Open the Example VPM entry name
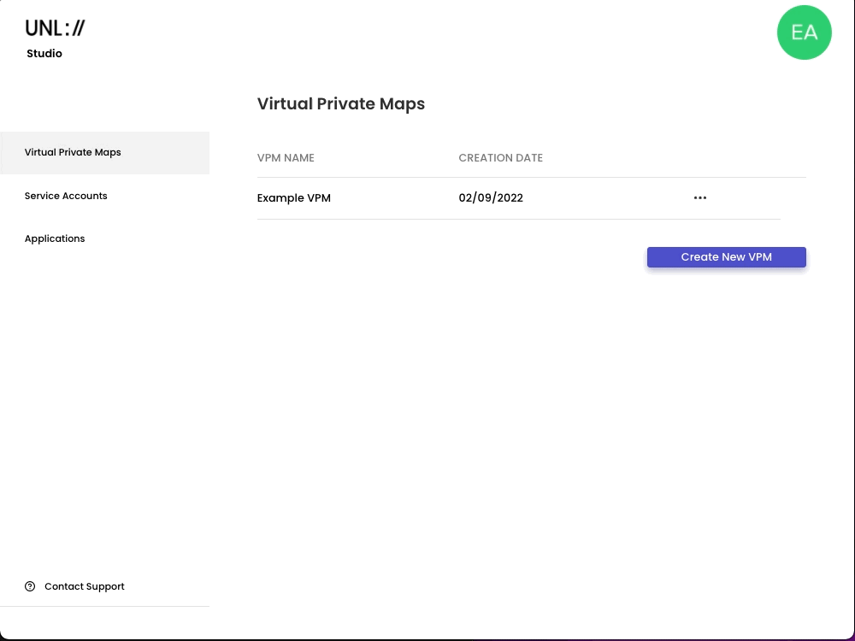The image size is (855, 641). point(293,197)
